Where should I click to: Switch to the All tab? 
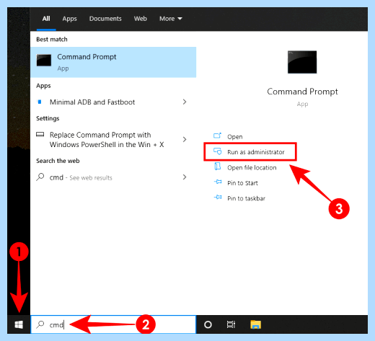(x=46, y=19)
